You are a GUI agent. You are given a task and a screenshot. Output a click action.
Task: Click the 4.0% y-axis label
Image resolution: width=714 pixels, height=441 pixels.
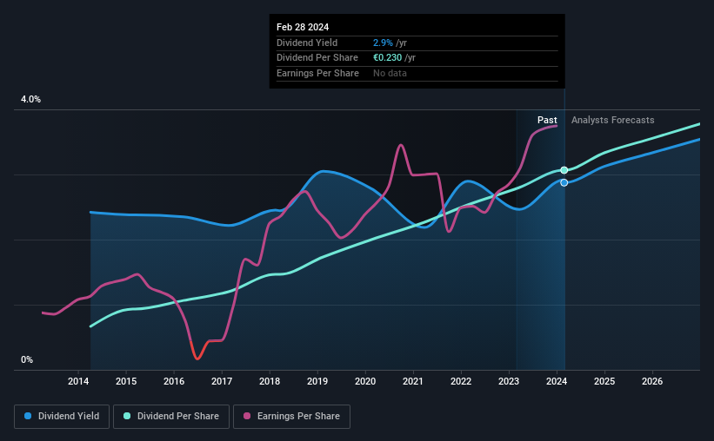click(30, 99)
